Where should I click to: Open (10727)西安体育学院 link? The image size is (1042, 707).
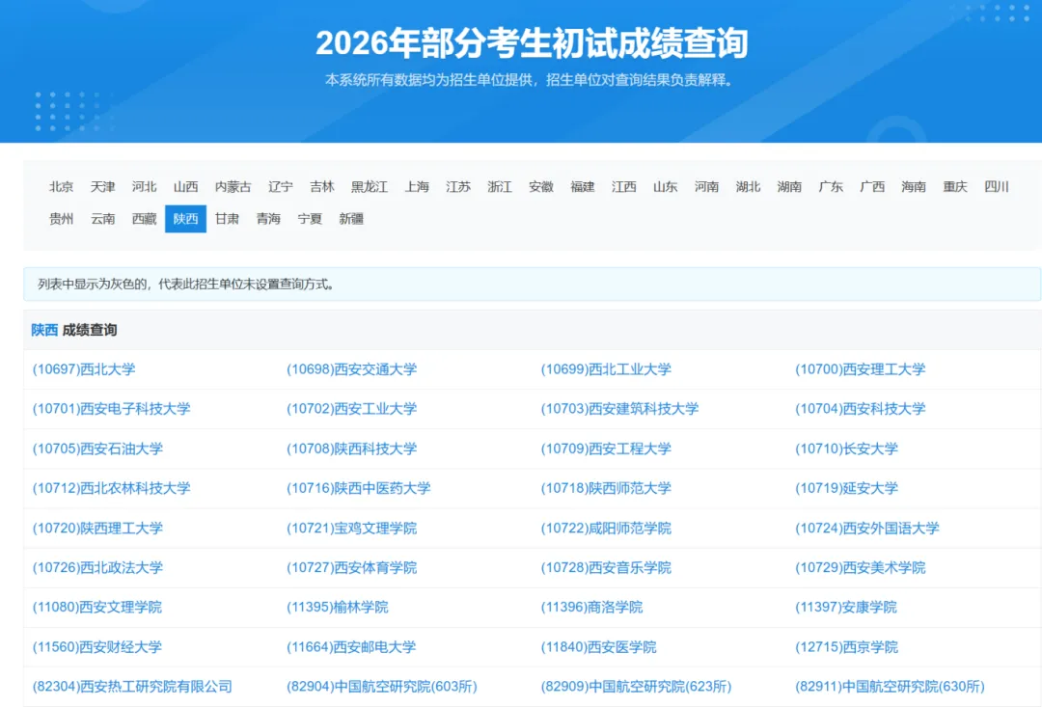pyautogui.click(x=351, y=567)
